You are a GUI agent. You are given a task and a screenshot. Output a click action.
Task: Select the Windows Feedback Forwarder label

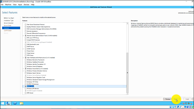35,62
